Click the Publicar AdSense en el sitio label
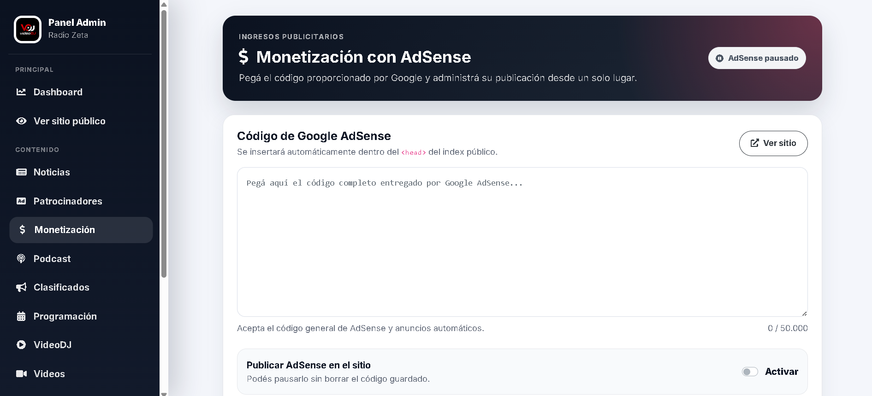The image size is (872, 396). pyautogui.click(x=308, y=365)
